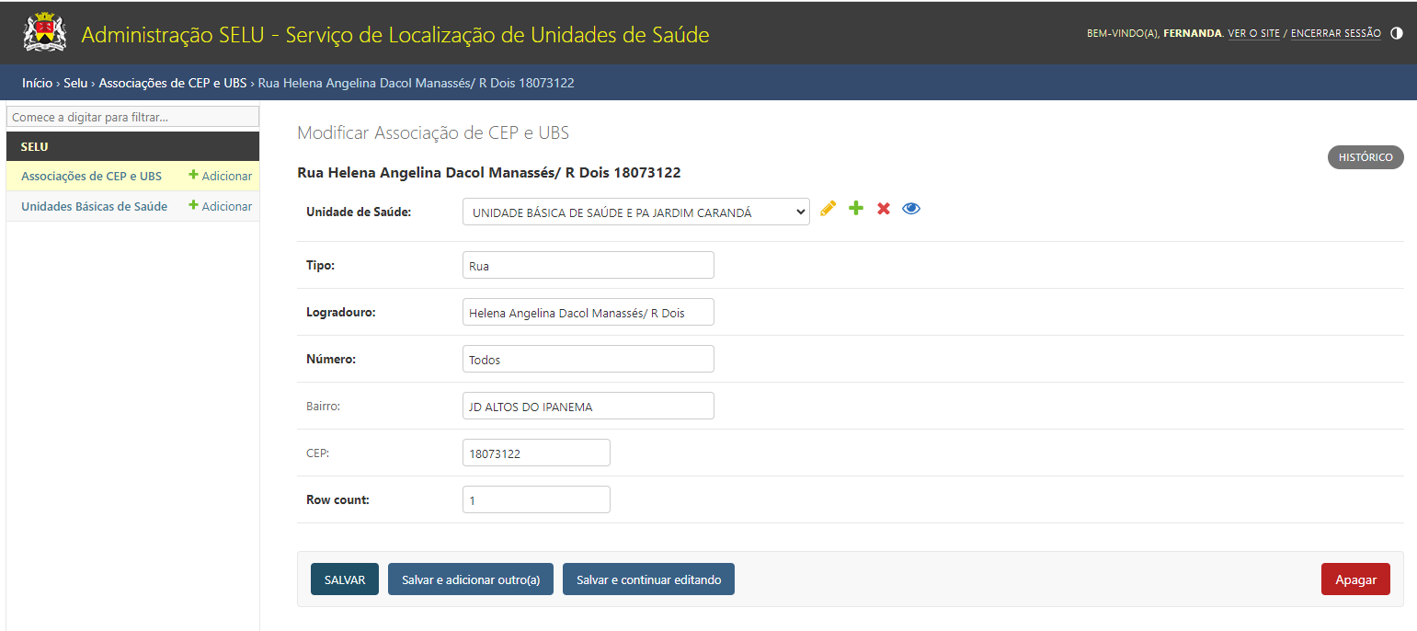Click the red X to delete selected unit
The image size is (1417, 631).
[x=884, y=209]
